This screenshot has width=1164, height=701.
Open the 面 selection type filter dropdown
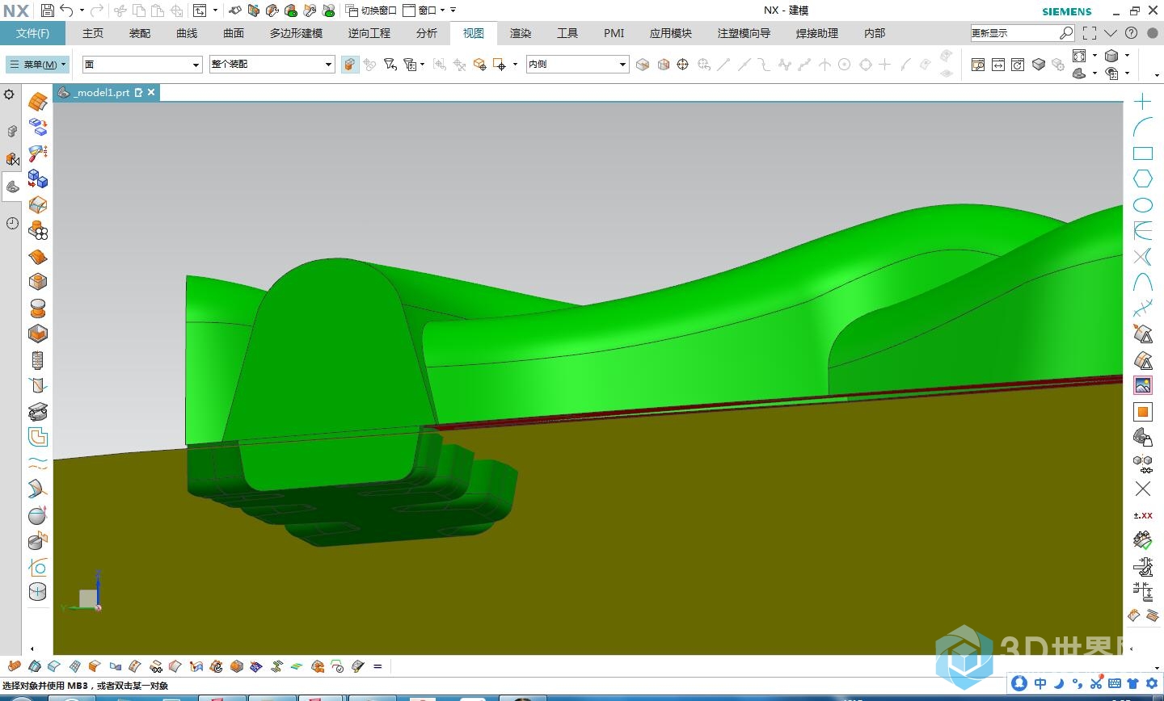tap(142, 64)
